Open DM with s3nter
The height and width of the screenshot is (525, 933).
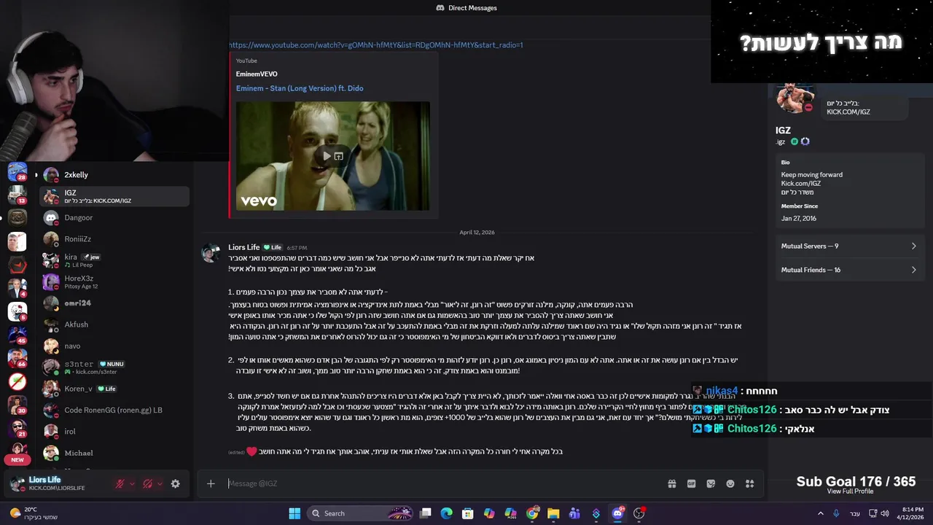coord(114,367)
